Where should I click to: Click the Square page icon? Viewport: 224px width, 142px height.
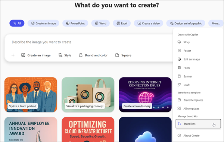tap(117, 55)
